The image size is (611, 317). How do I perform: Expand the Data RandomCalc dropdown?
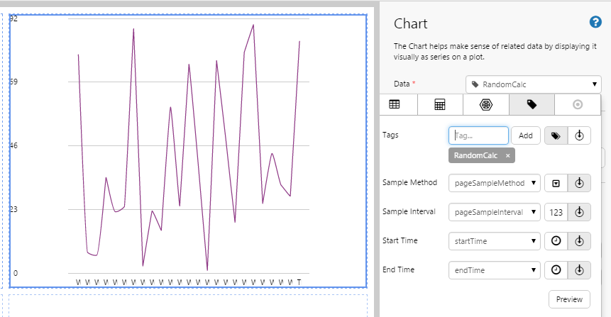pos(533,84)
